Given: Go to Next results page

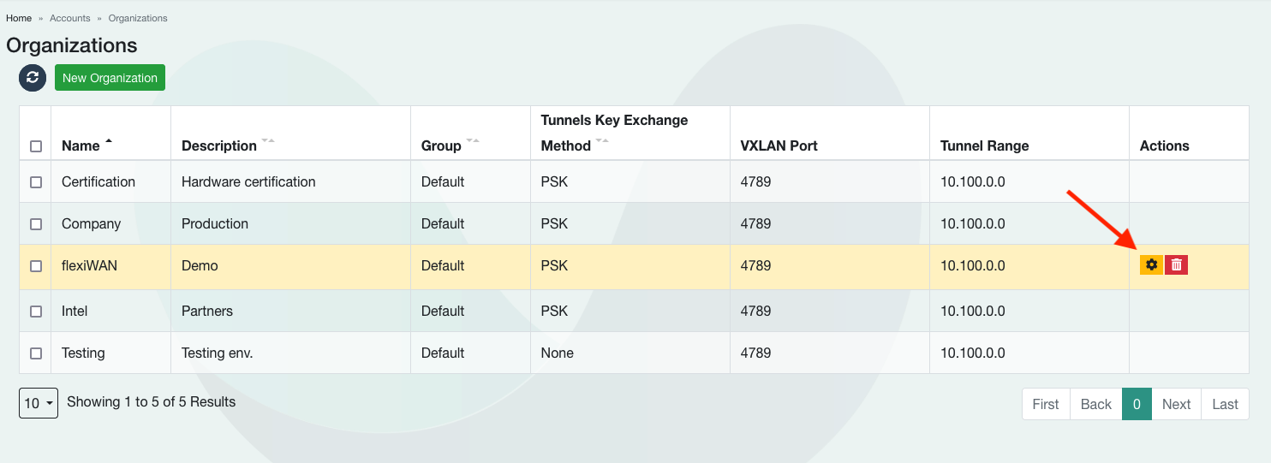Looking at the screenshot, I should point(1176,404).
